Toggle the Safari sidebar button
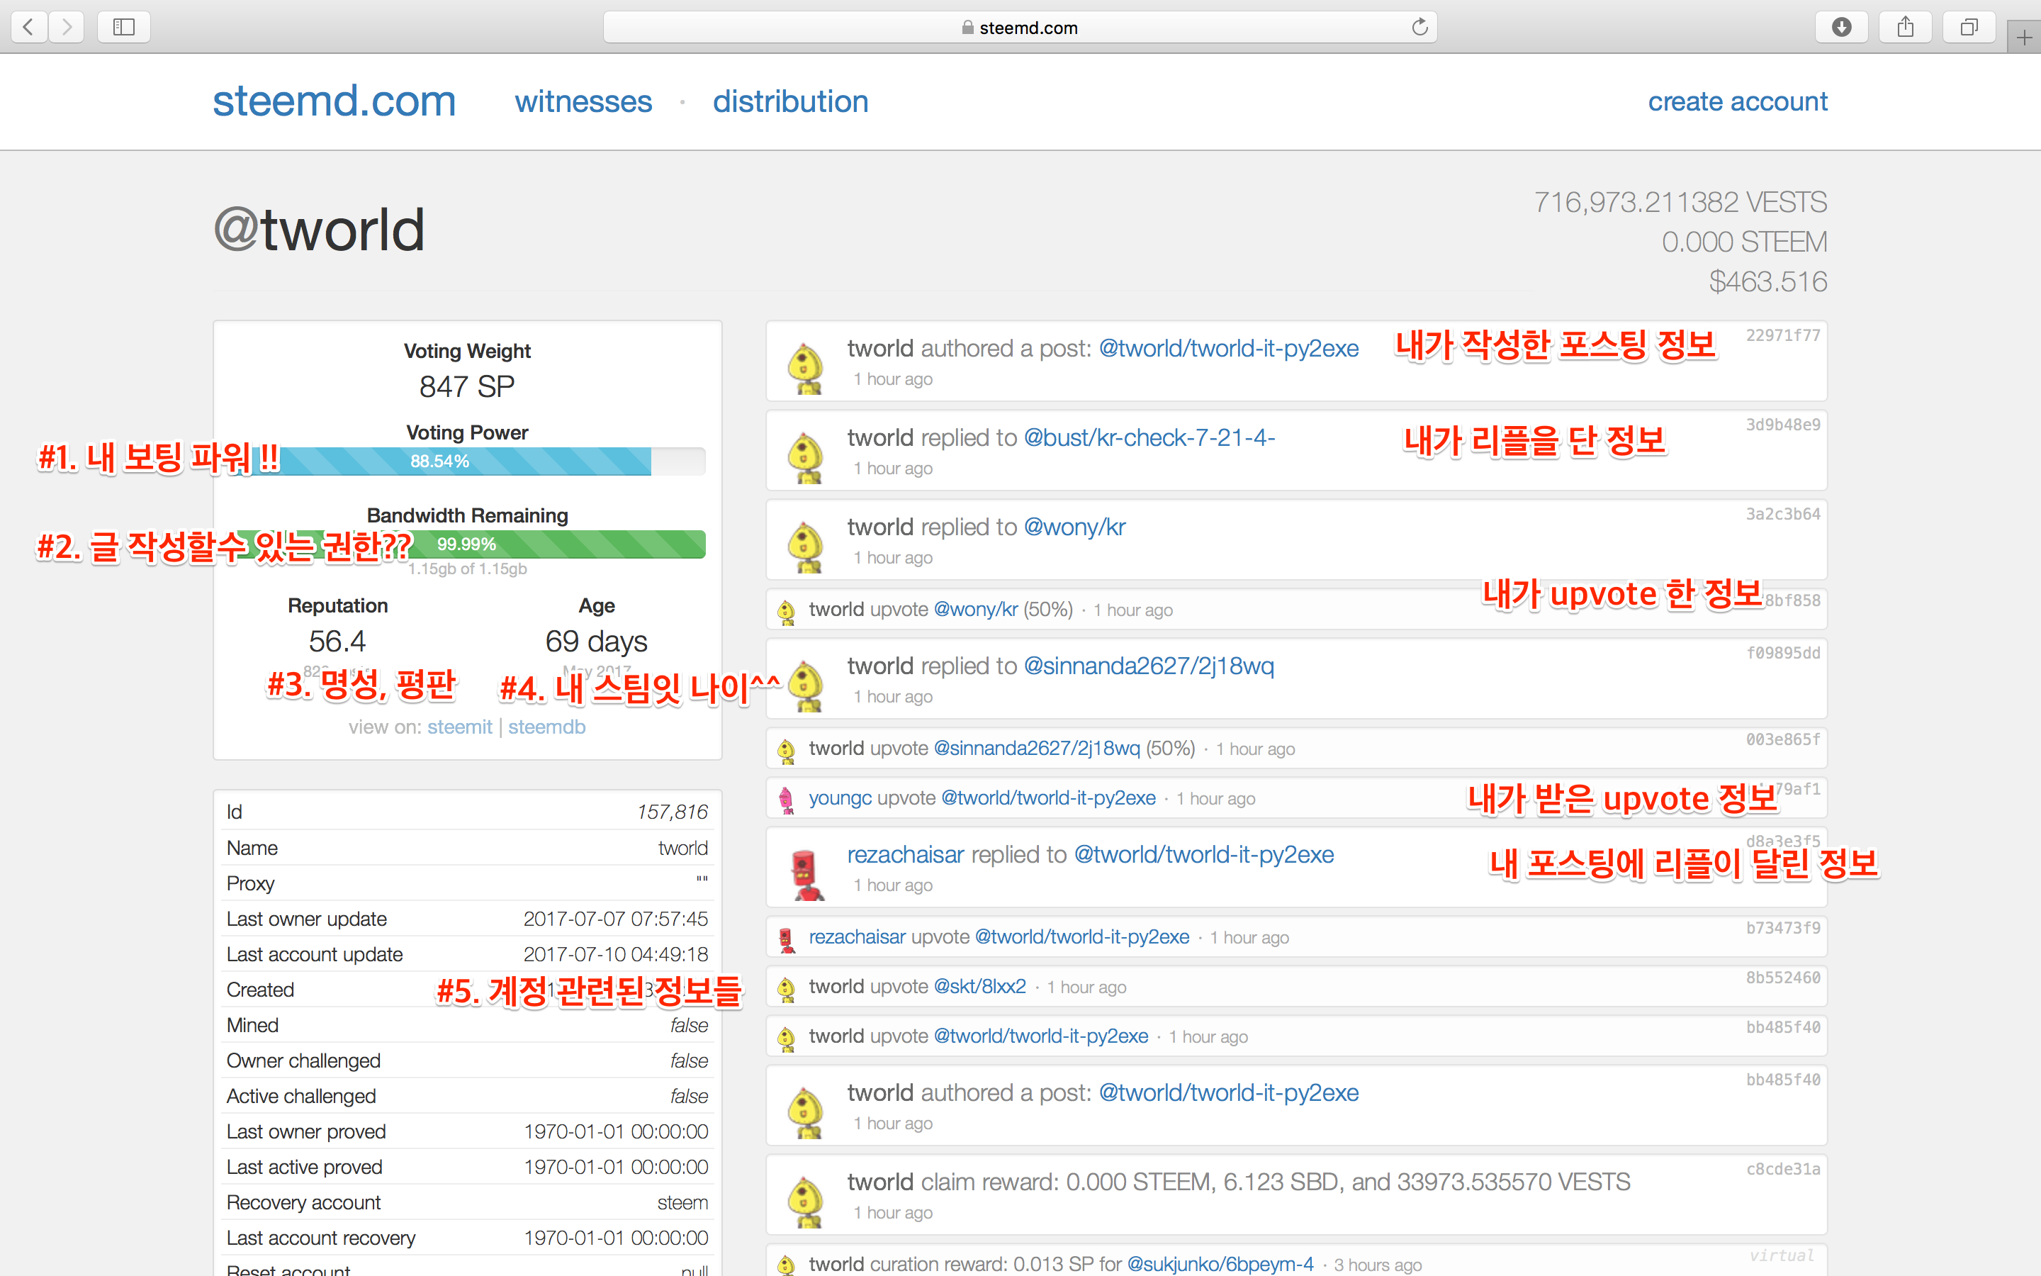This screenshot has width=2041, height=1276. [124, 27]
